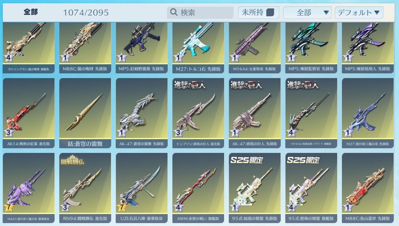The width and height of the screenshot is (399, 226).
Task: Toggle the 未所持 checkbox
Action: (270, 12)
